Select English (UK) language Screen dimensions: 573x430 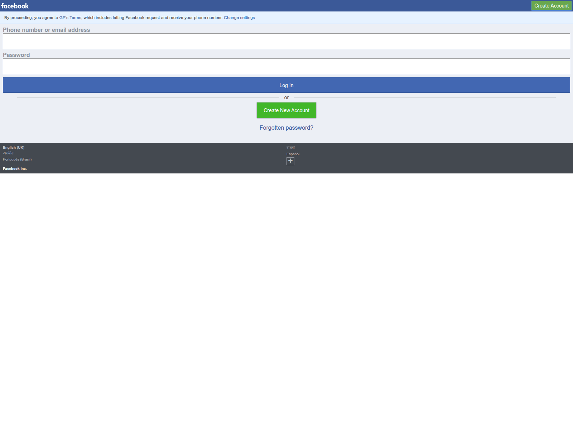tap(14, 148)
